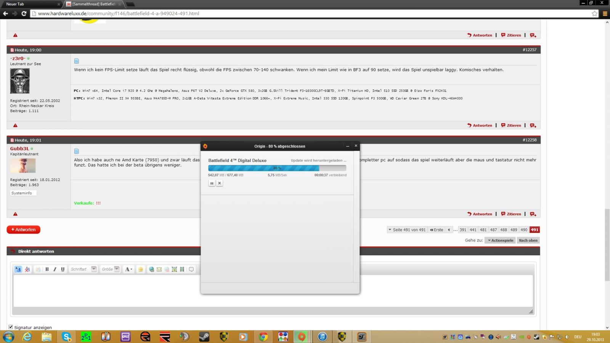Viewport: 610px width, 343px height.
Task: Click the Battlefield 4 download progress bar
Action: tap(277, 168)
